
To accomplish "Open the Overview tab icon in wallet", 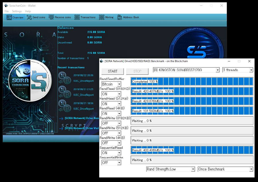I will click(x=9, y=17).
